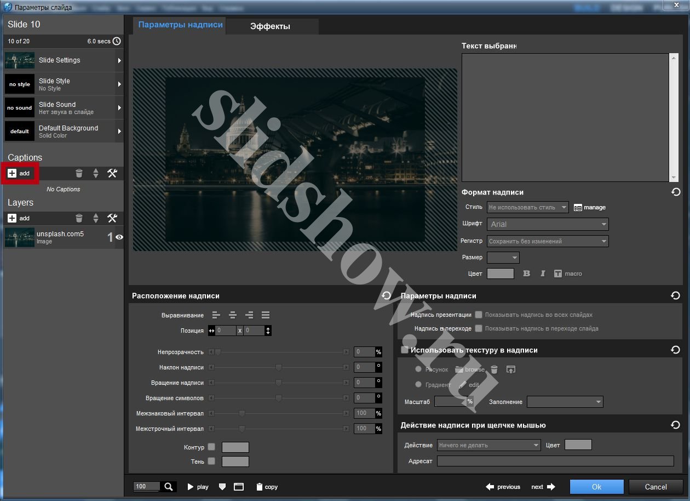Open the Captions tools wrench icon

point(112,173)
